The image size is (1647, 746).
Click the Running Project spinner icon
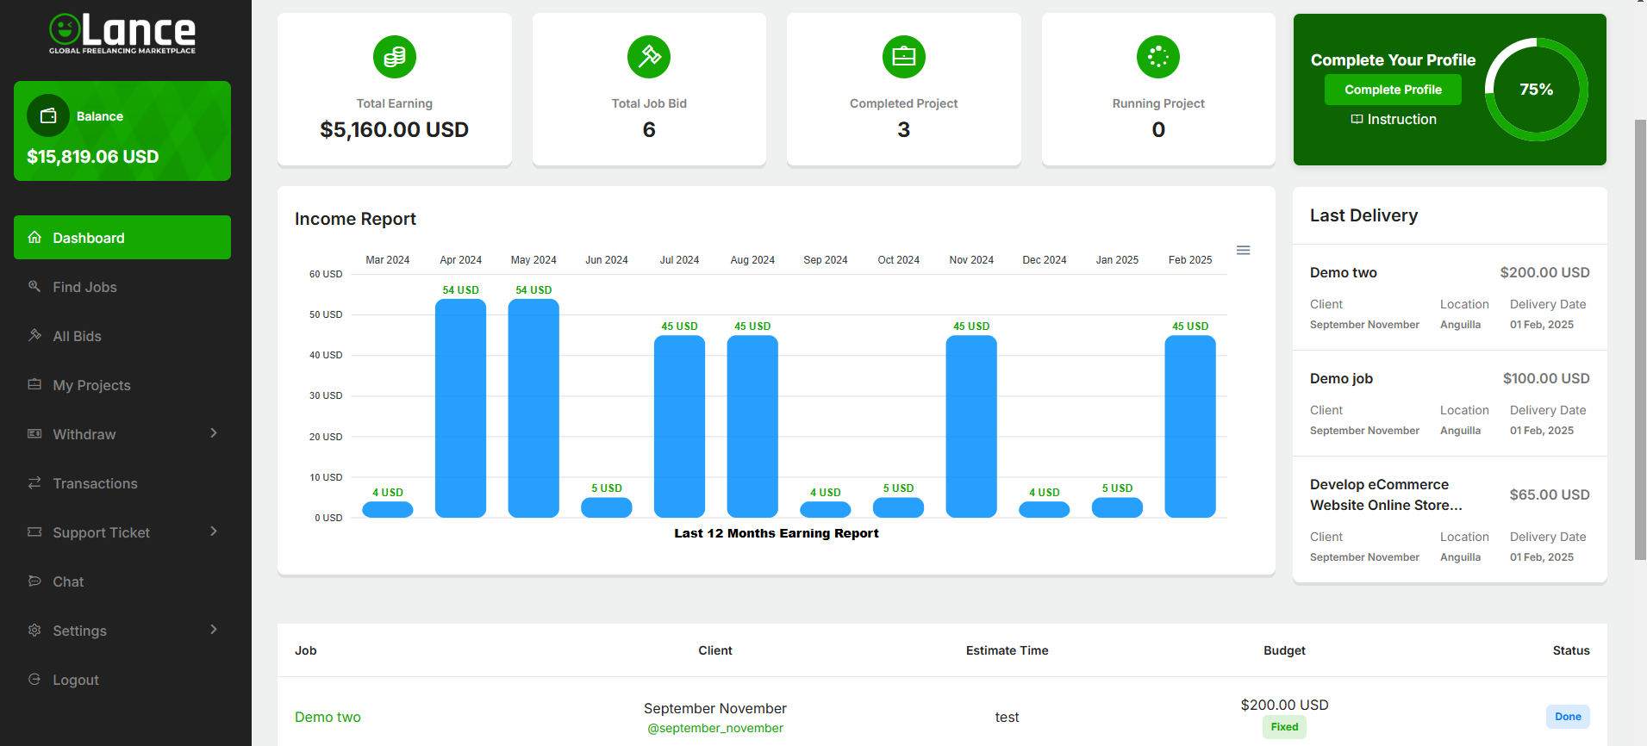[1158, 57]
